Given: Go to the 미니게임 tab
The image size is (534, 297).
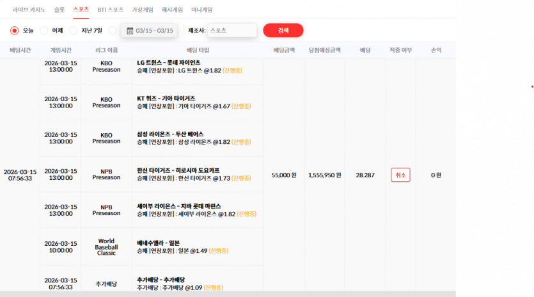Looking at the screenshot, I should 201,10.
